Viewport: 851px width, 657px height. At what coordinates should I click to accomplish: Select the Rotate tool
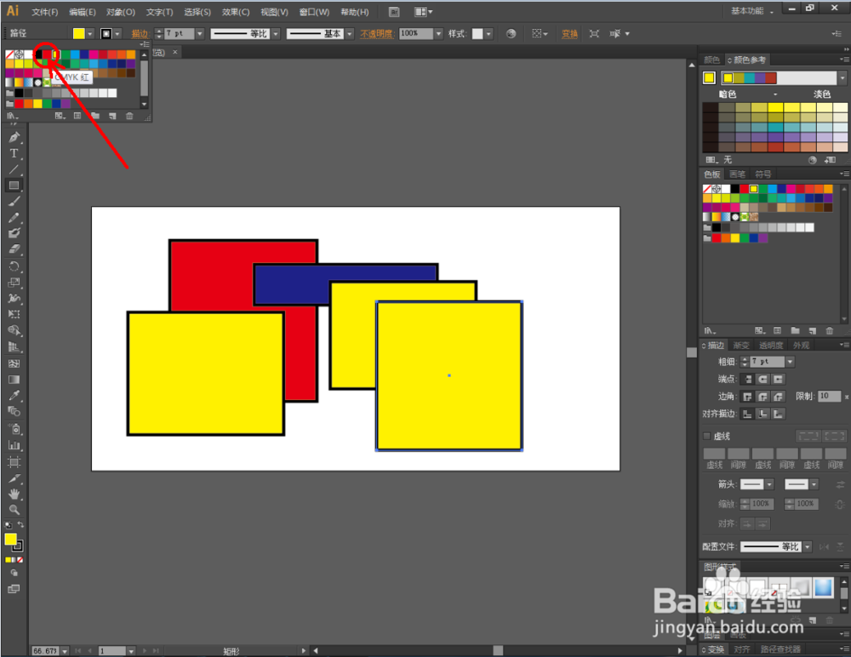[14, 266]
